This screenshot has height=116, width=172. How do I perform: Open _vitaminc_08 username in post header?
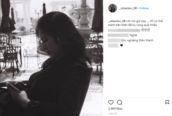pyautogui.click(x=128, y=8)
